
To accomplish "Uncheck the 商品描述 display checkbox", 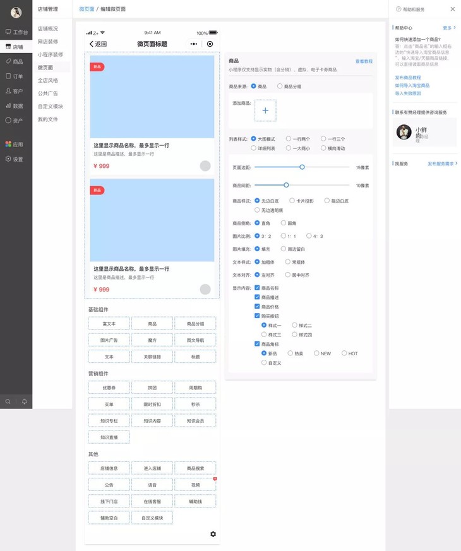I will coord(257,297).
